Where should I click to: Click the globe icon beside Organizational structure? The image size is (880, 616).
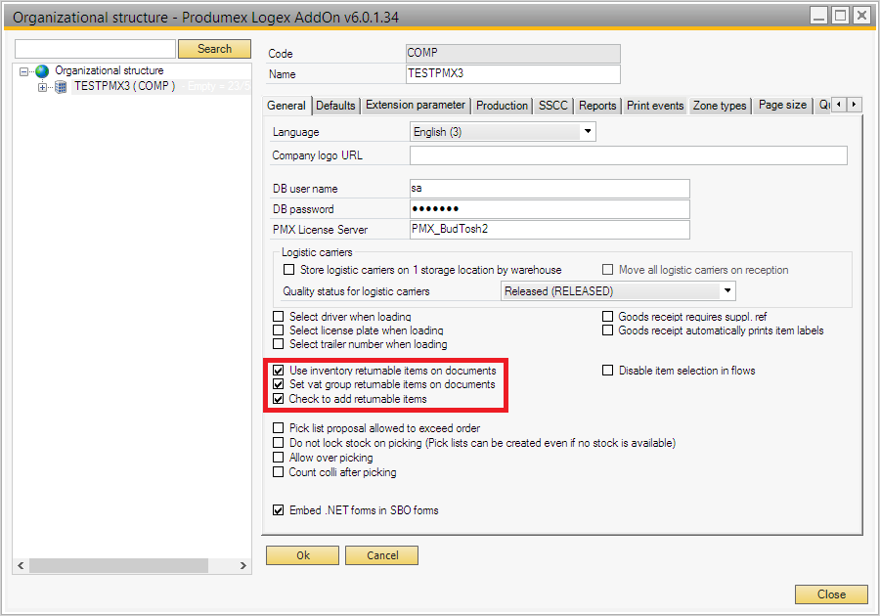(x=42, y=71)
